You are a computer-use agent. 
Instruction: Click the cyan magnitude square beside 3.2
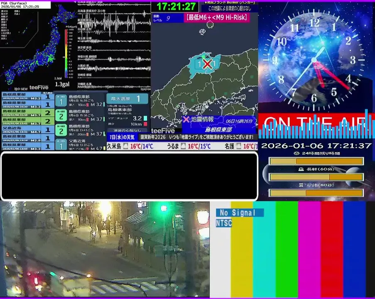[145, 118]
